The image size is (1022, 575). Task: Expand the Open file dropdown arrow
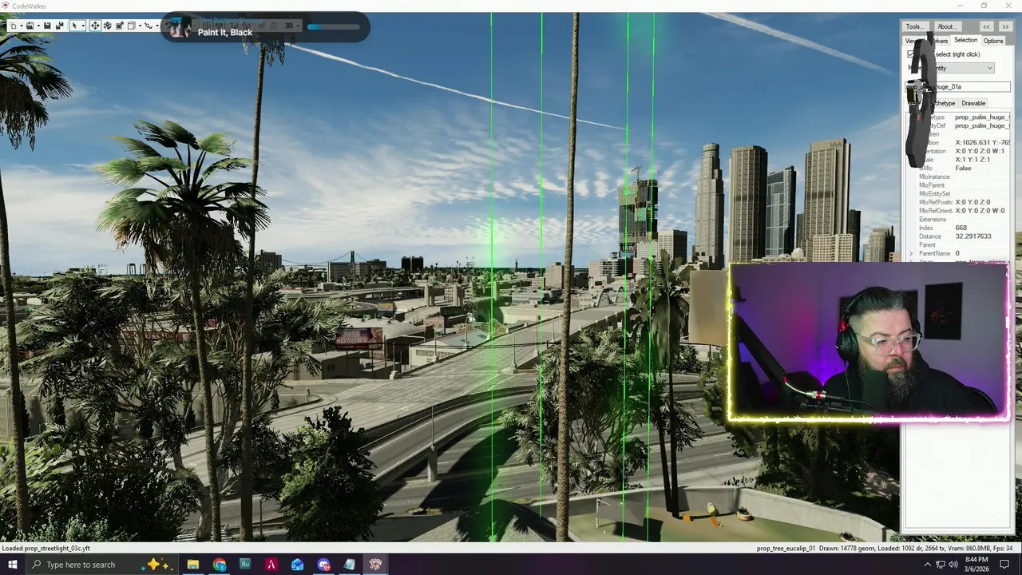pyautogui.click(x=38, y=26)
